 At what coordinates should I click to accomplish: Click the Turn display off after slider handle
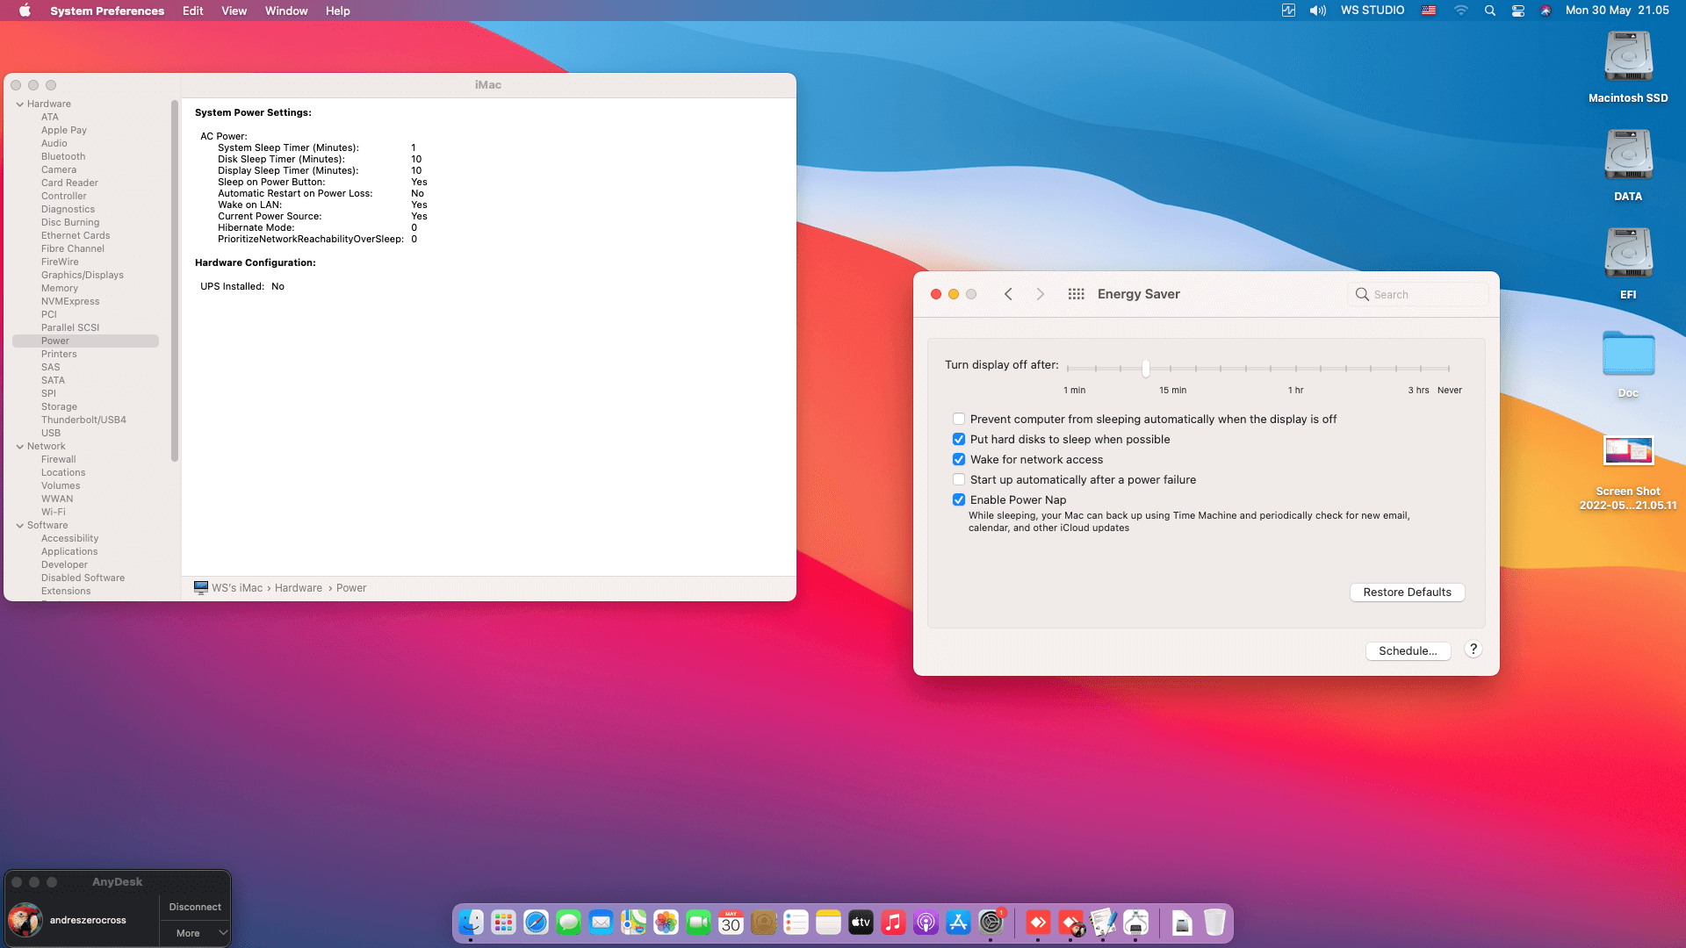click(1146, 369)
